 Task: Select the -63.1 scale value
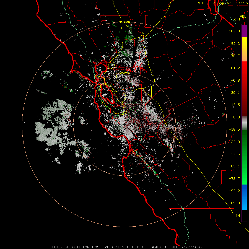click(234, 166)
